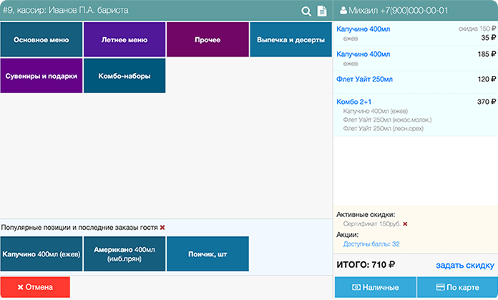Dismiss the popular items panel

coord(162,227)
